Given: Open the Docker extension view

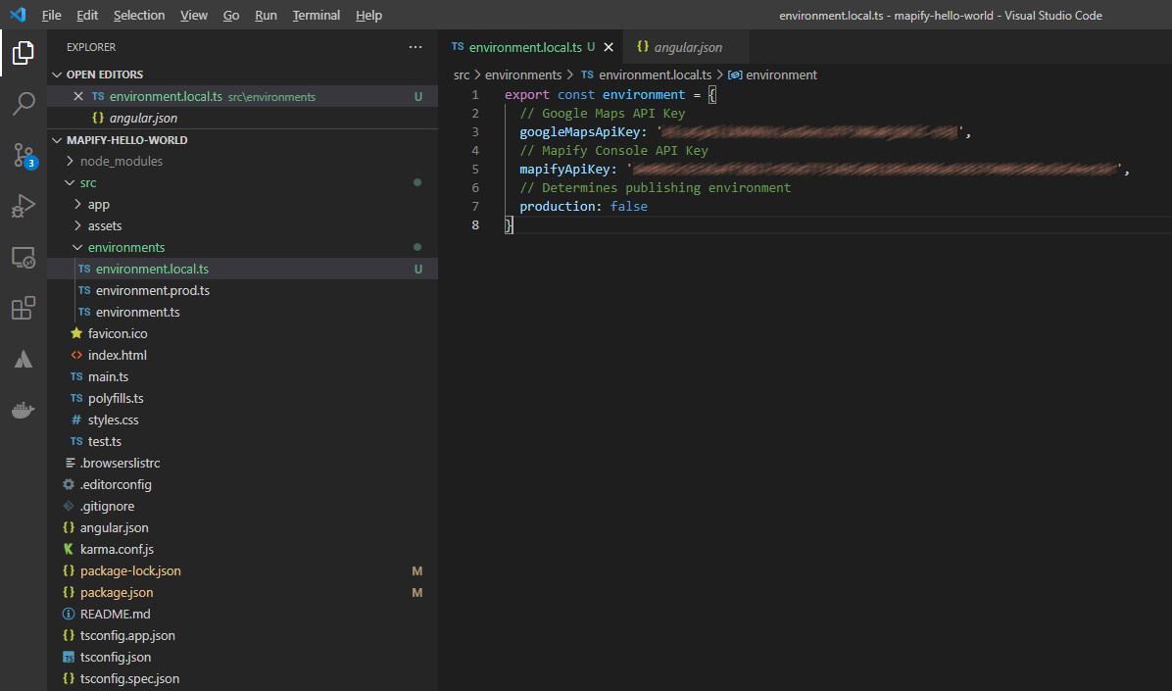Looking at the screenshot, I should point(24,410).
